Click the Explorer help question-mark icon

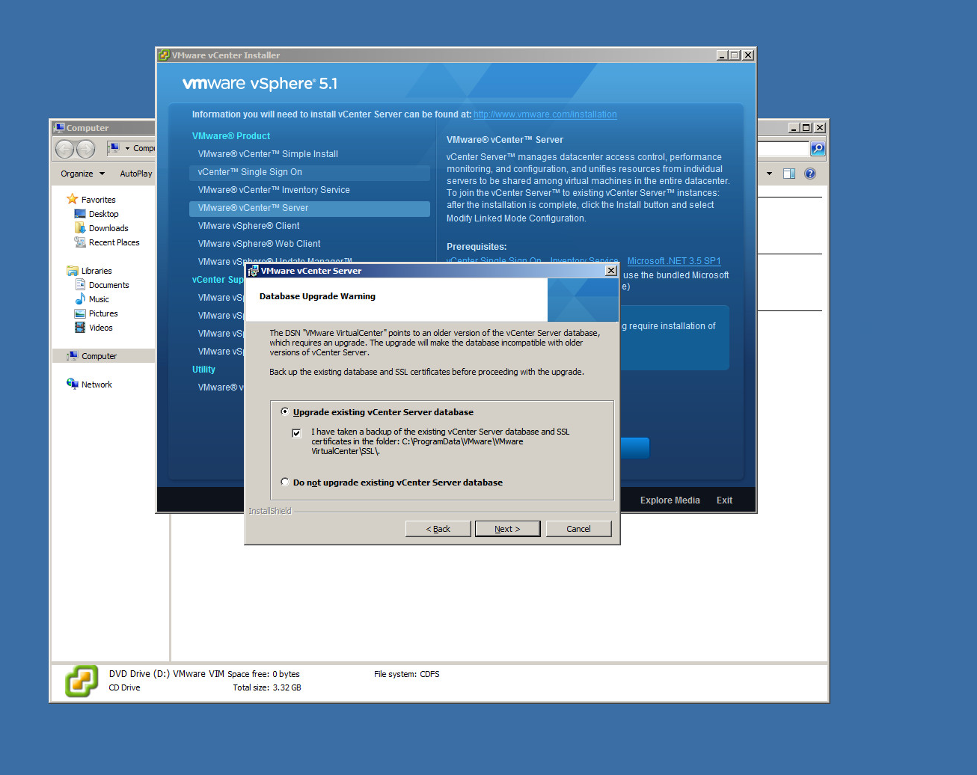(x=809, y=174)
